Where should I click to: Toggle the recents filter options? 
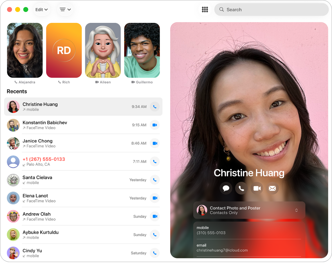pyautogui.click(x=65, y=9)
